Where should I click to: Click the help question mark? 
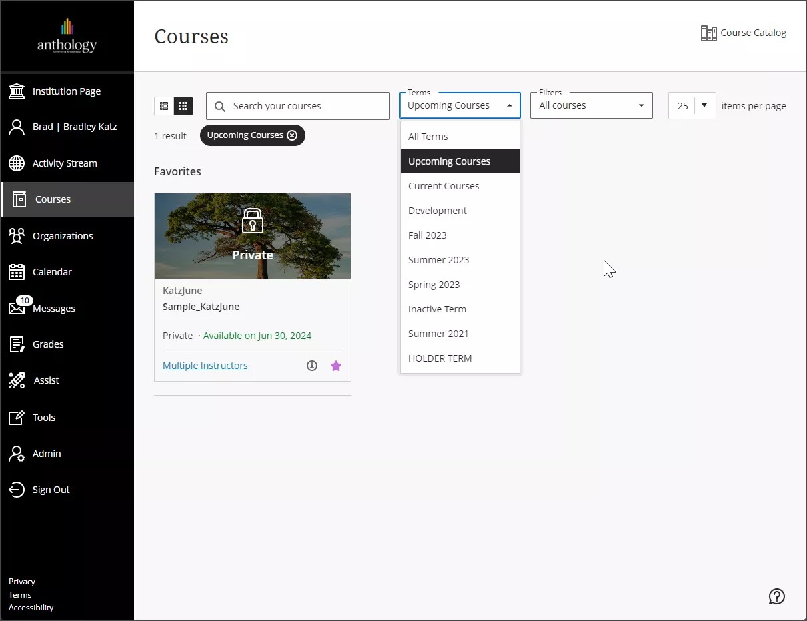tap(776, 596)
